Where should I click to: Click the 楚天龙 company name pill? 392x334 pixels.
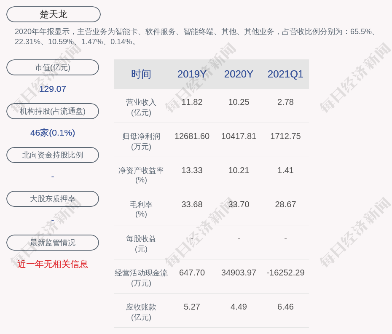(x=54, y=14)
